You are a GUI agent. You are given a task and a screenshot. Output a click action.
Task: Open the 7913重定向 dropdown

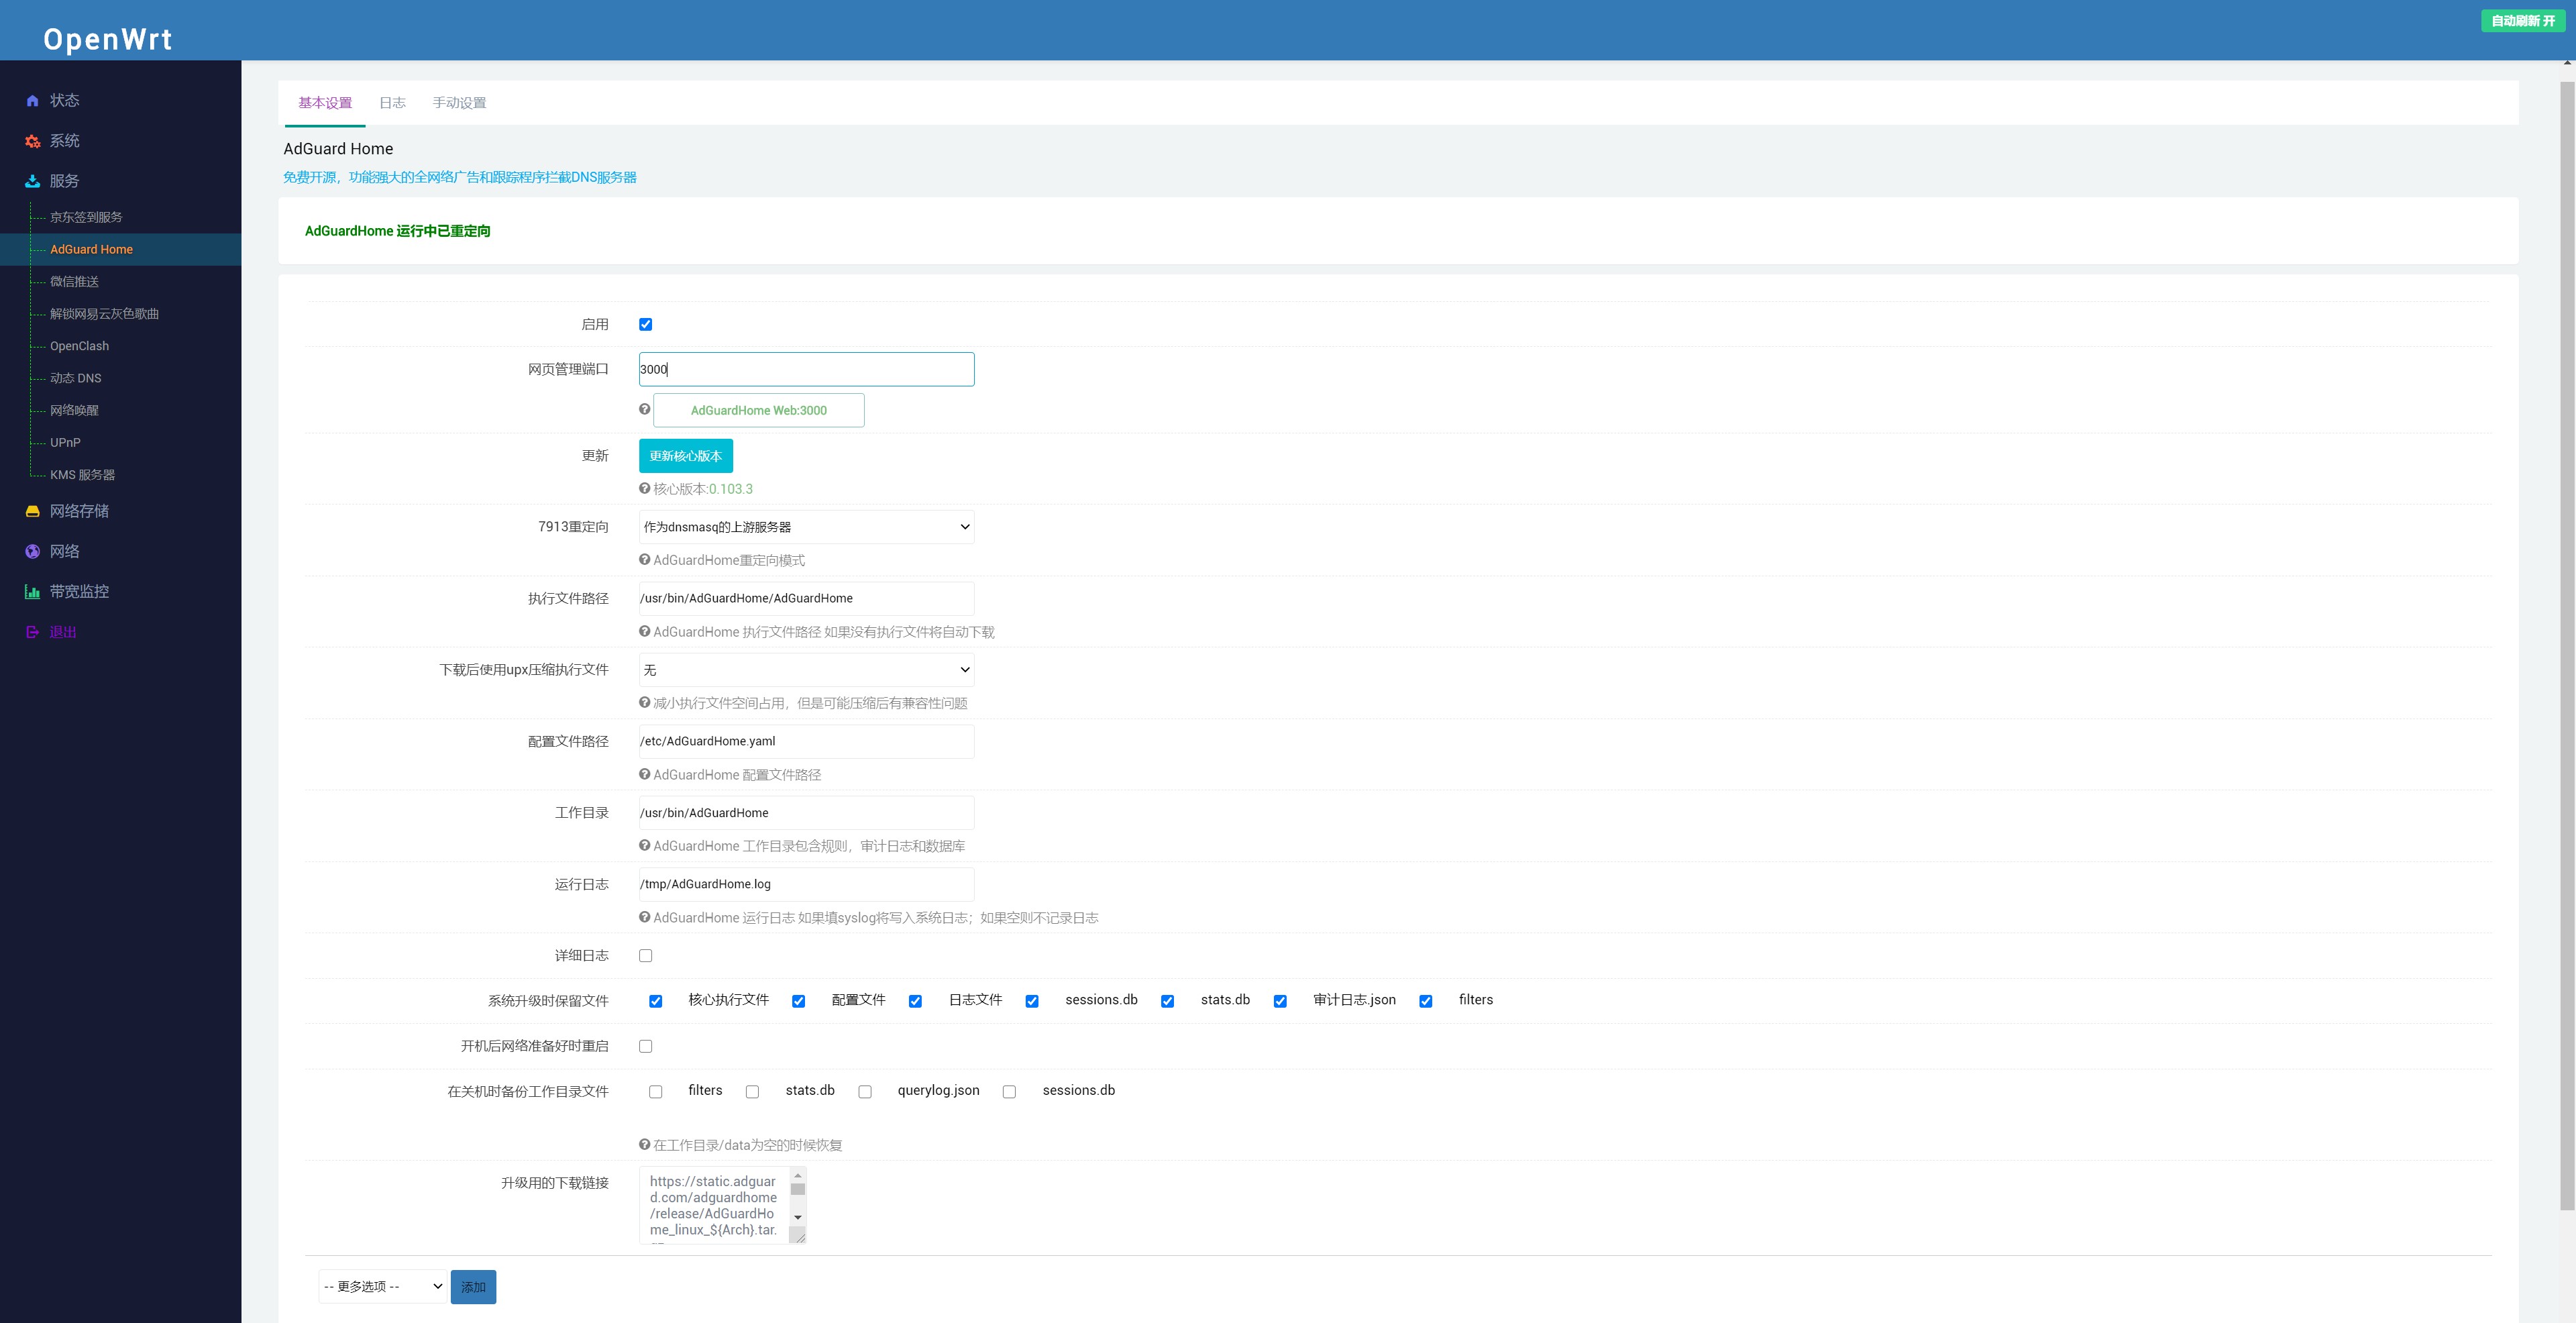[x=806, y=527]
